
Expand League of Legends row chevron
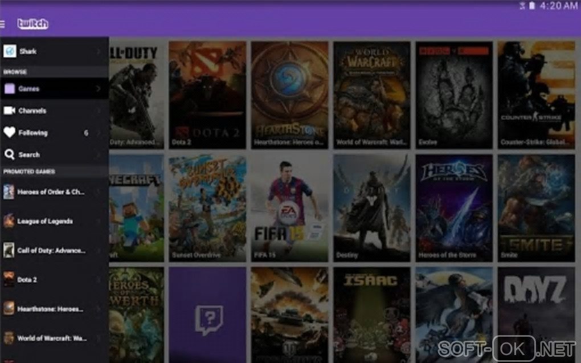(x=99, y=221)
